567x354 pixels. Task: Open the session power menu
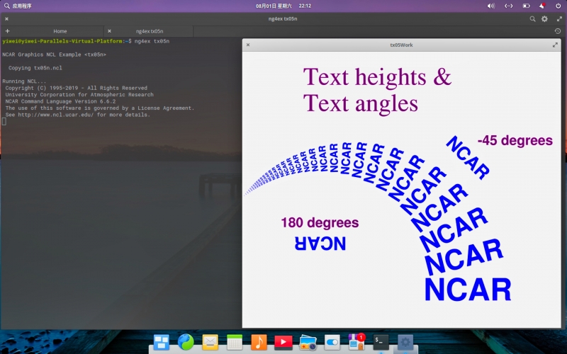pyautogui.click(x=558, y=6)
